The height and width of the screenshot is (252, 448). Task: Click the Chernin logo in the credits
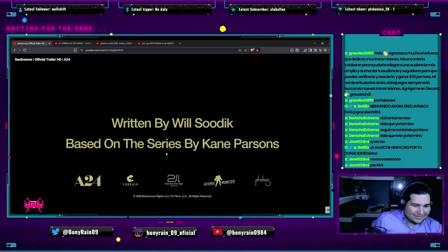coord(130,181)
